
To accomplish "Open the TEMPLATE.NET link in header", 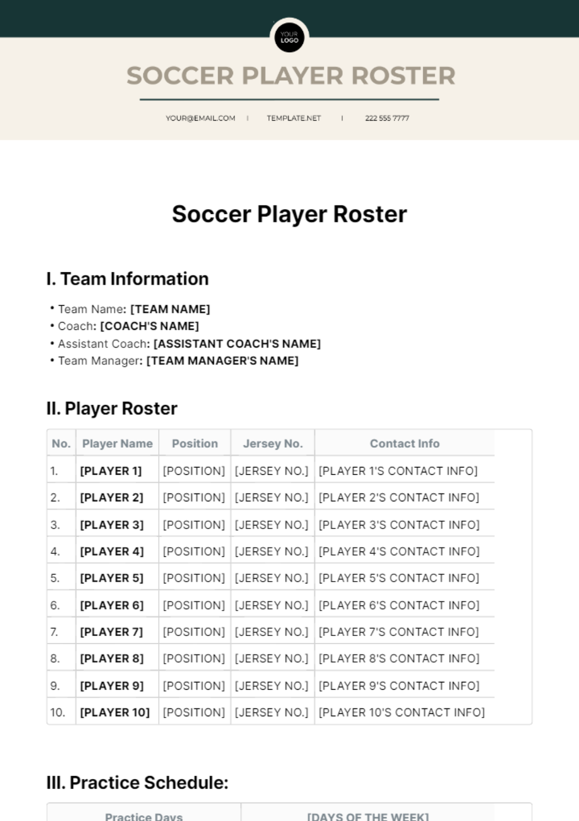I will point(294,118).
